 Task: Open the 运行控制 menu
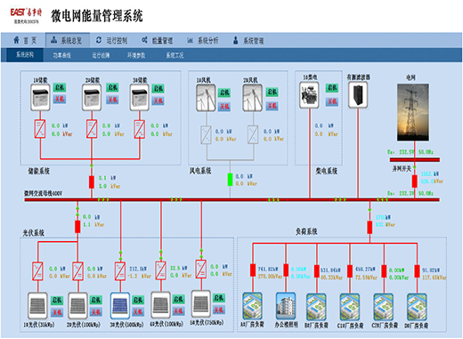(112, 40)
